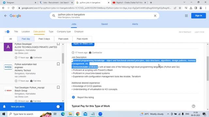Open Task View on taskbar
Screen dimensions: 209x117
55,114
